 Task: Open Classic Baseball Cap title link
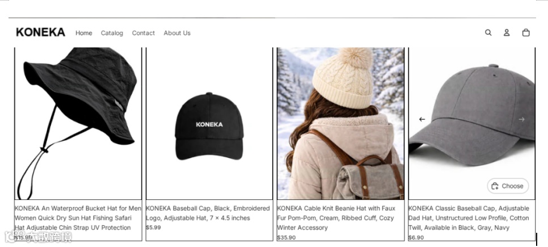pyautogui.click(x=469, y=218)
